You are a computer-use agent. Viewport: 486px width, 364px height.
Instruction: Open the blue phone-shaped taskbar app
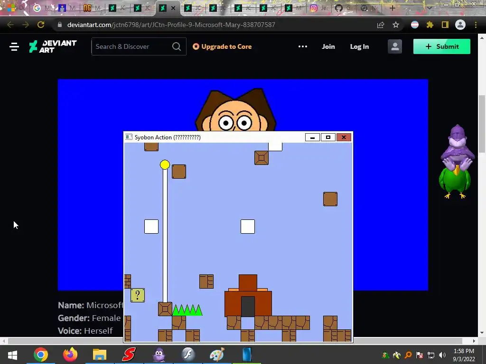pyautogui.click(x=247, y=355)
